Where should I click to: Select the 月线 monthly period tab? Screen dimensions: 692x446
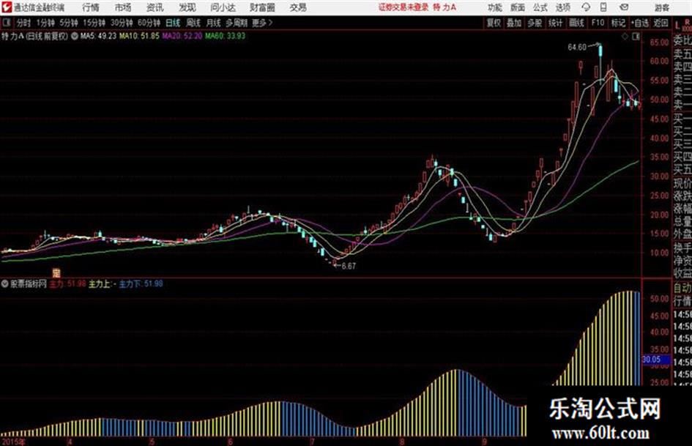[213, 23]
